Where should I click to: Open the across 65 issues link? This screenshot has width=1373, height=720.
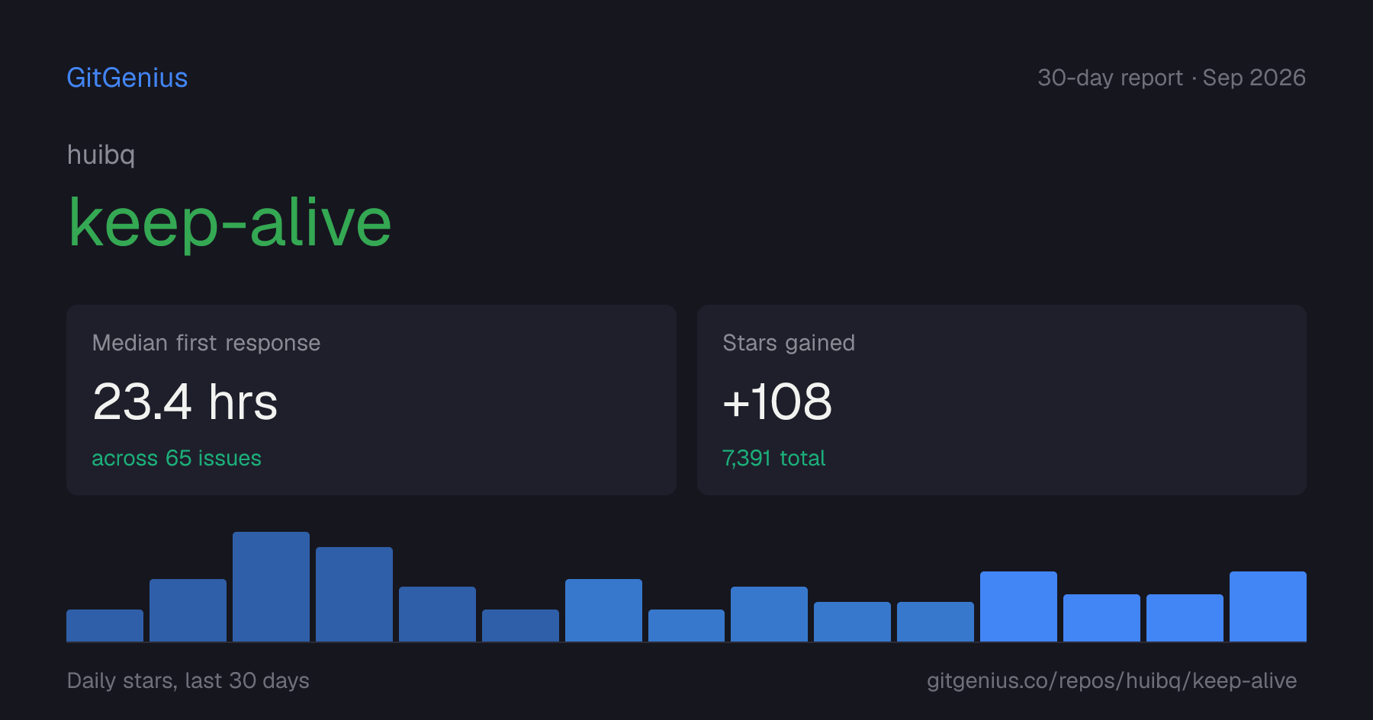(x=176, y=458)
